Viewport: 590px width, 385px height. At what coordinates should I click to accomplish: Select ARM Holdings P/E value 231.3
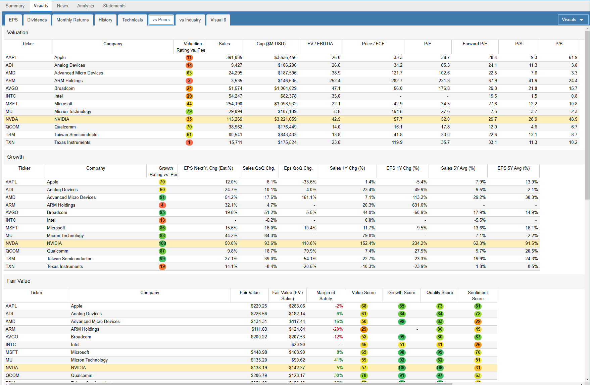pyautogui.click(x=444, y=81)
